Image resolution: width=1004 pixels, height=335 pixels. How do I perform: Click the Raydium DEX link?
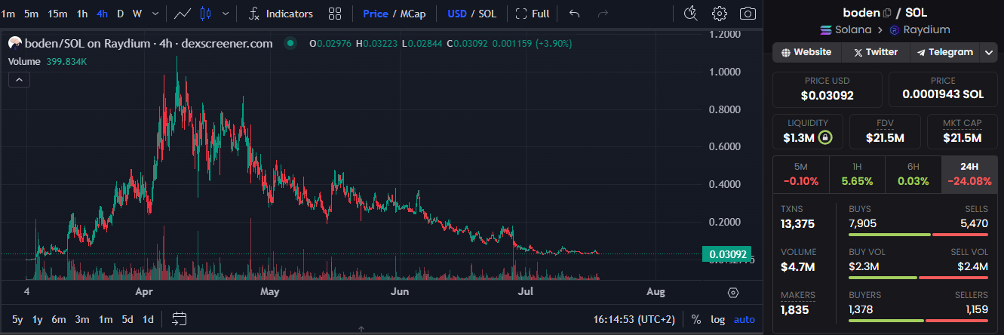[x=920, y=30]
